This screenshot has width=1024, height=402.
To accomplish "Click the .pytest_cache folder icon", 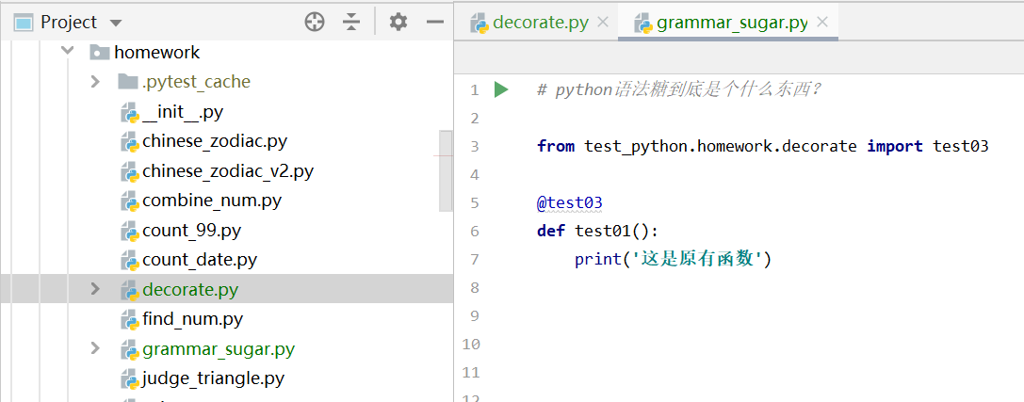I will (128, 82).
